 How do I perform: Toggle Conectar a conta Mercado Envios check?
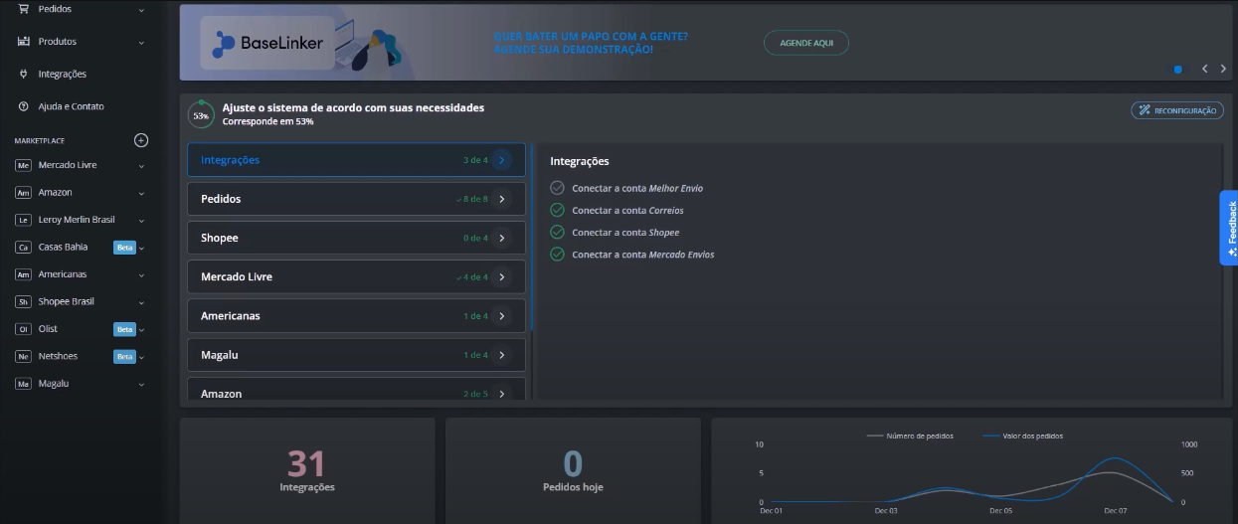(557, 255)
